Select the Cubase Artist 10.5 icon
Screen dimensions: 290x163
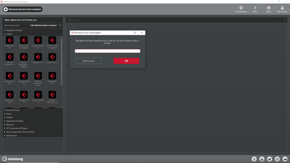point(24,76)
